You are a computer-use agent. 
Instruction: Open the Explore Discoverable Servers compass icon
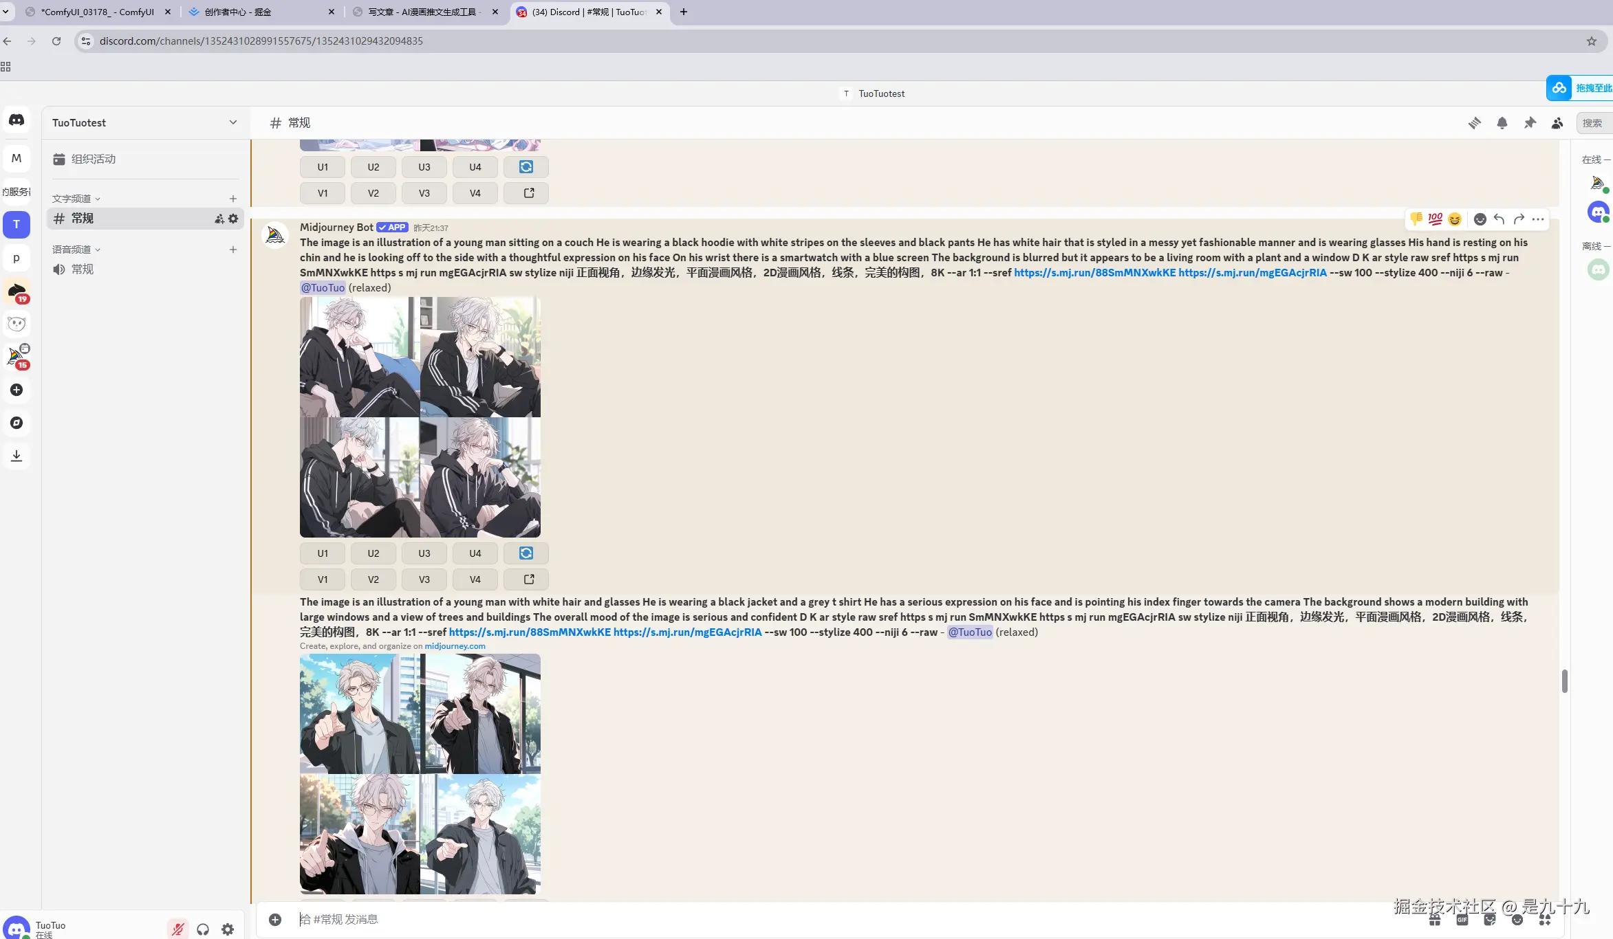17,423
